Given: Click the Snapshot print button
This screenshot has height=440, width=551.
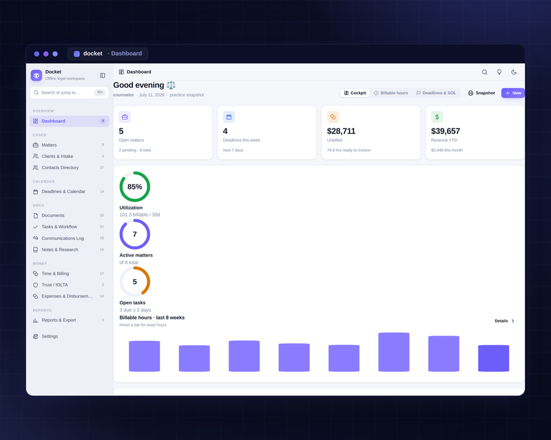Looking at the screenshot, I should tap(481, 93).
